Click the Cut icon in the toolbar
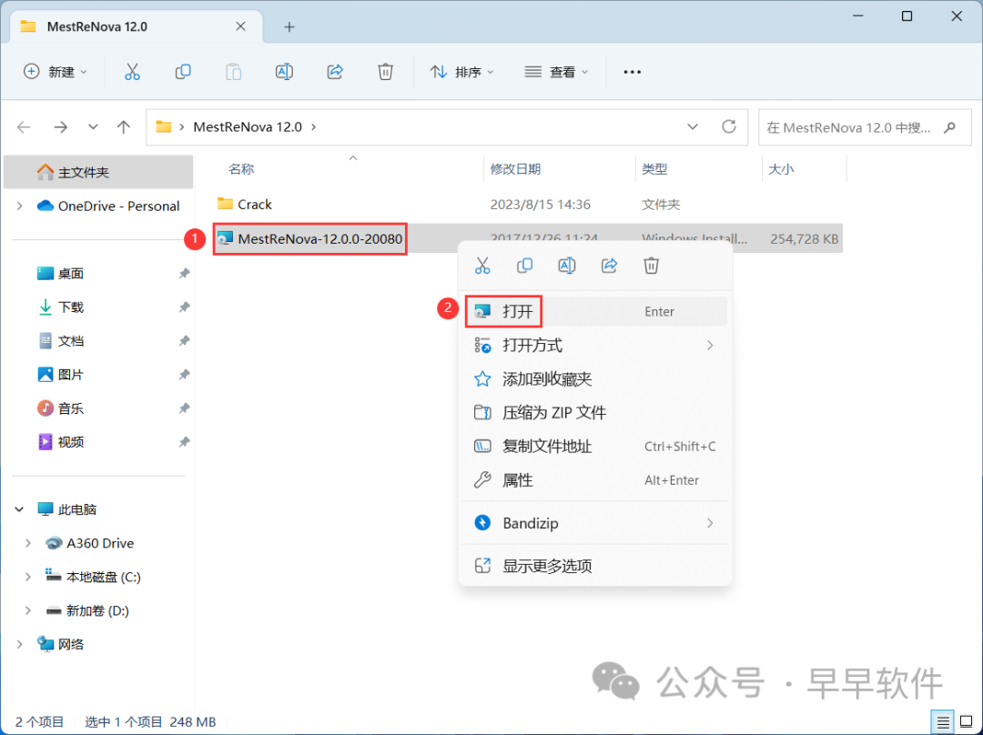This screenshot has height=735, width=983. click(132, 72)
